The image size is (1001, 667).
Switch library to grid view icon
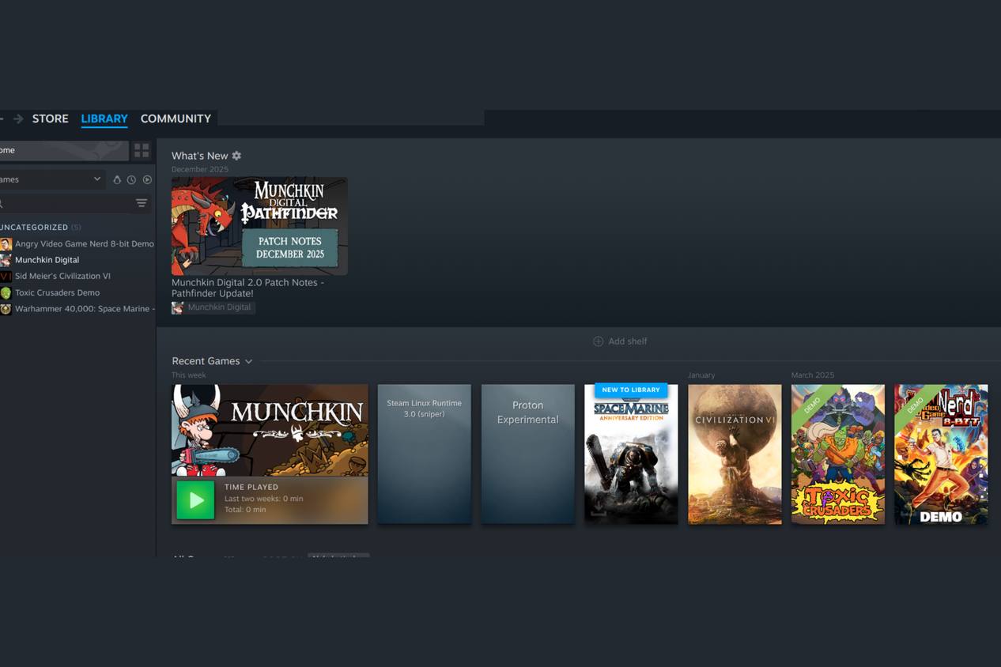pos(142,150)
